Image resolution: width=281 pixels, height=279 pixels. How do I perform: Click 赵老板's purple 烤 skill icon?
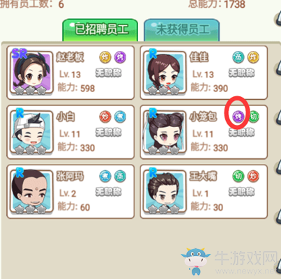(x=120, y=57)
